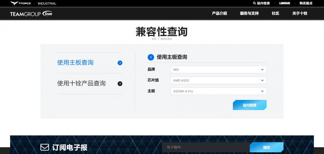
Task: Click the T-FORCE logo in top bar
Action: click(21, 3)
